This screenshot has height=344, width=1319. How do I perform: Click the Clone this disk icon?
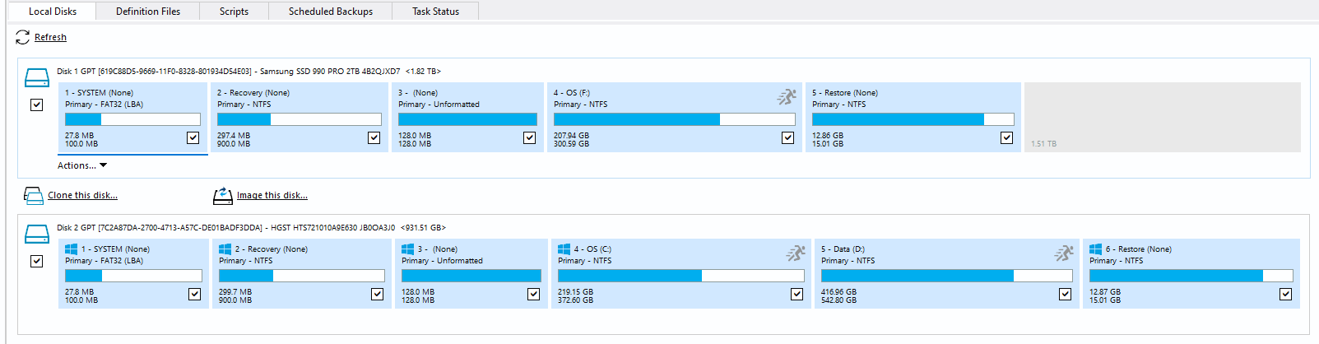[x=34, y=196]
